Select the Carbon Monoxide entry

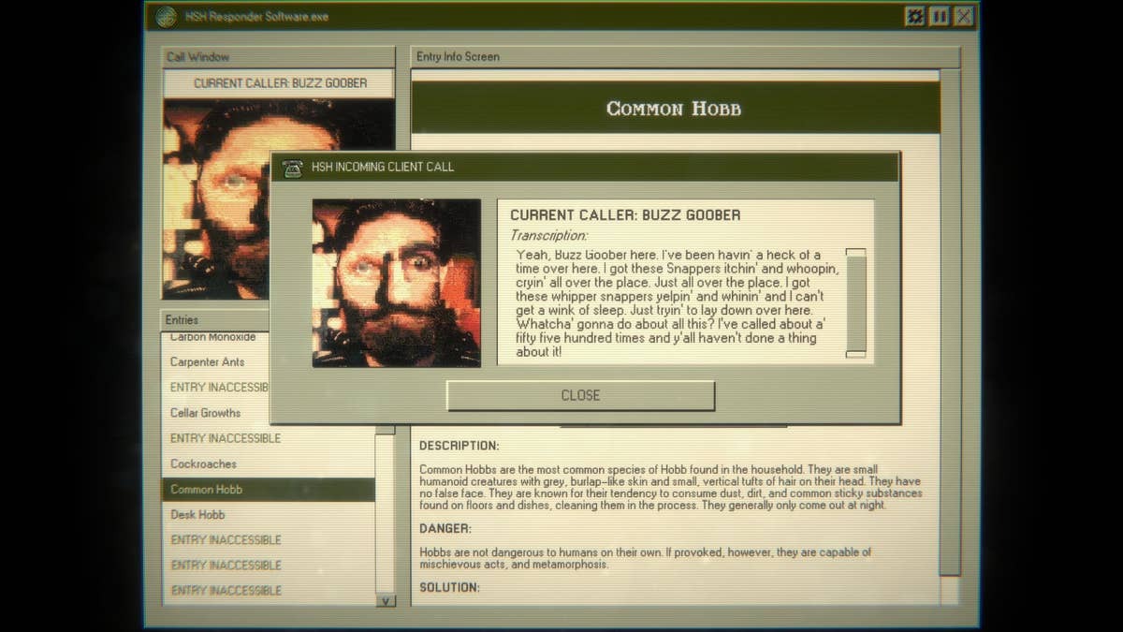[x=213, y=338]
